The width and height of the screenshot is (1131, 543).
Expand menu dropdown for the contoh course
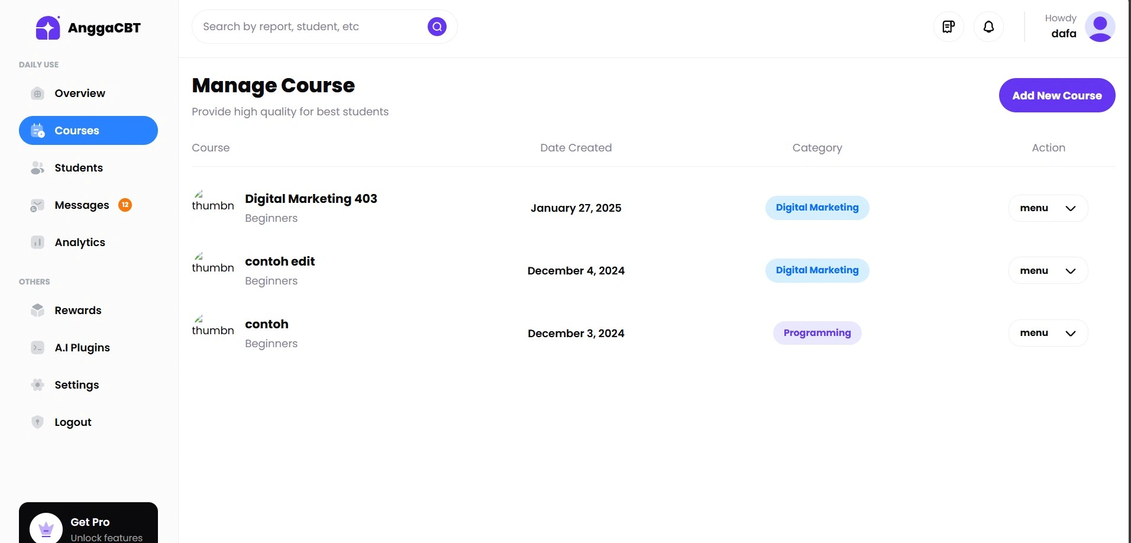point(1048,333)
